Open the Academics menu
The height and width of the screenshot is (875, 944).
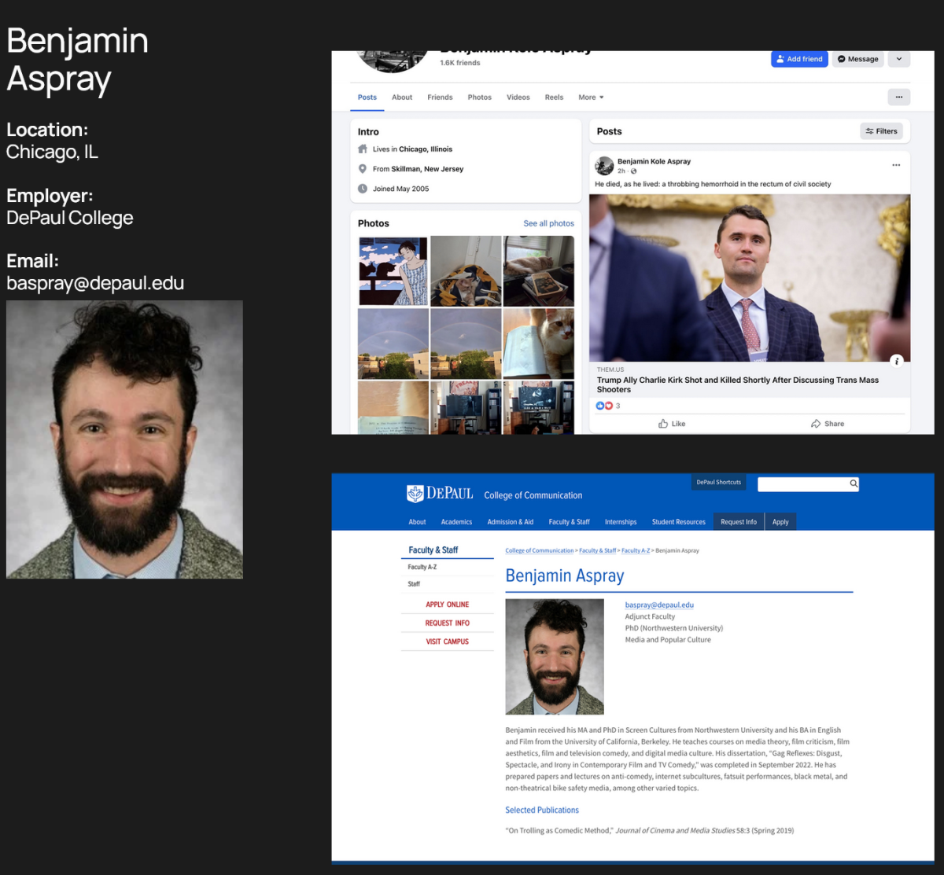tap(456, 522)
